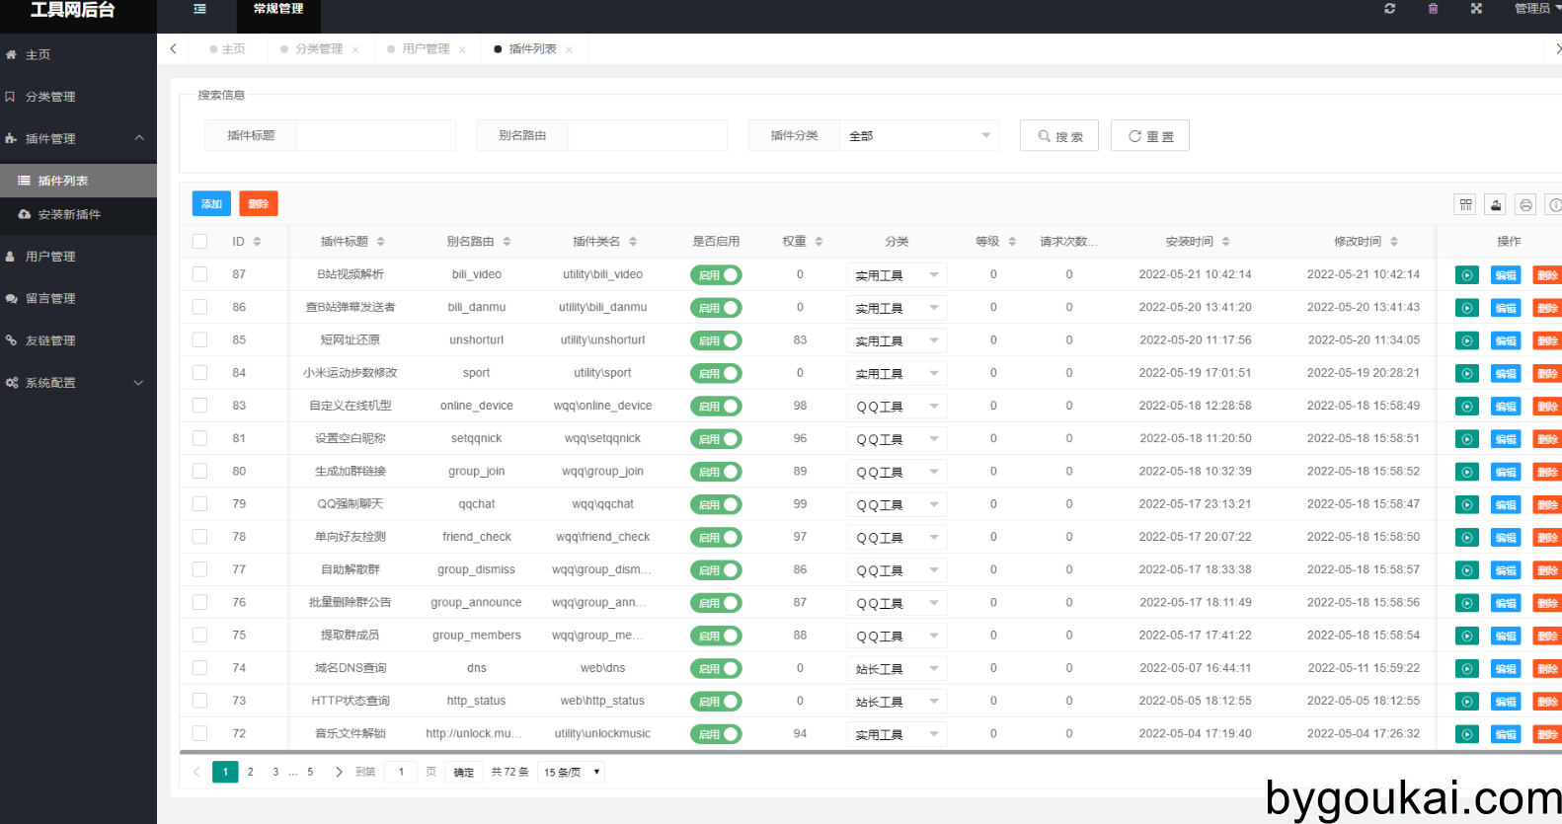1562x824 pixels.
Task: Click the fullscreen icon in the top bar
Action: pos(1476,9)
